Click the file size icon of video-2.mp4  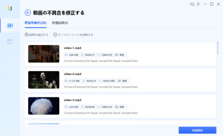[x=66, y=81]
